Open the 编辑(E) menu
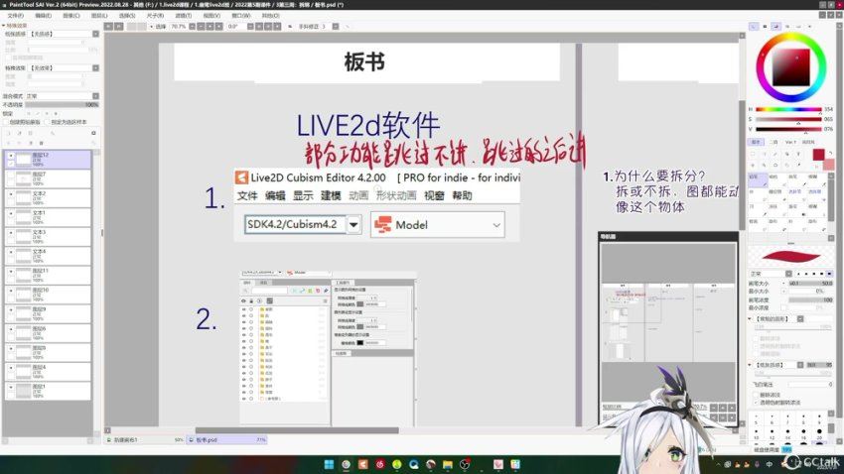Viewport: 844px width, 474px height. coord(43,16)
